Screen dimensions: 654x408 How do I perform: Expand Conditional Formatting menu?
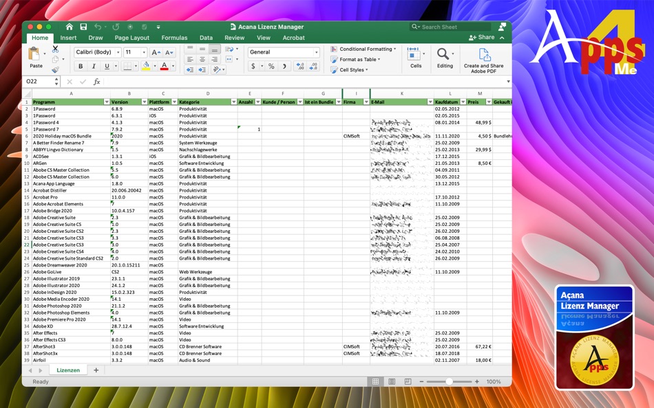click(x=363, y=49)
